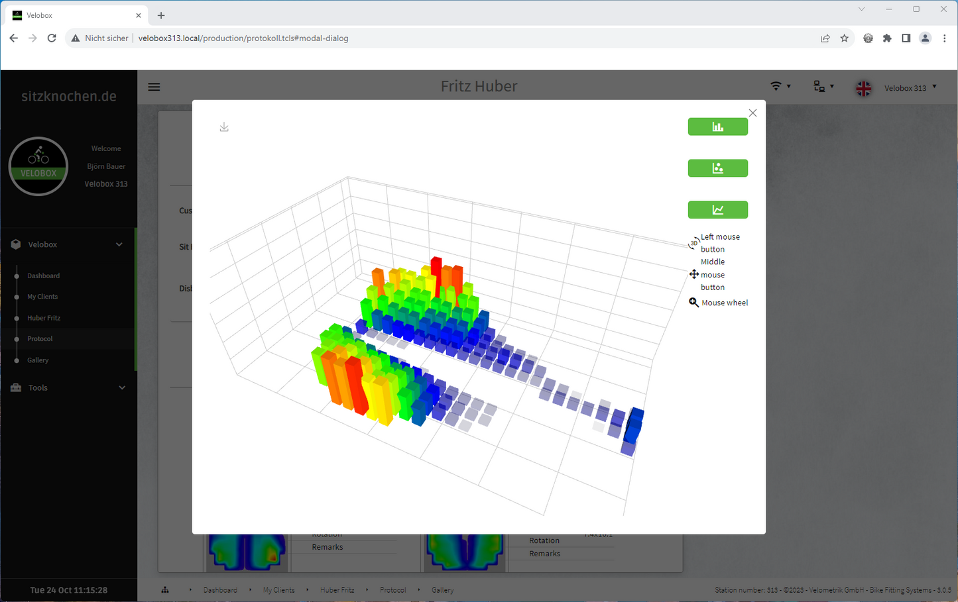The height and width of the screenshot is (602, 958).
Task: Click the Gallery breadcrumb link in footer
Action: click(x=442, y=590)
